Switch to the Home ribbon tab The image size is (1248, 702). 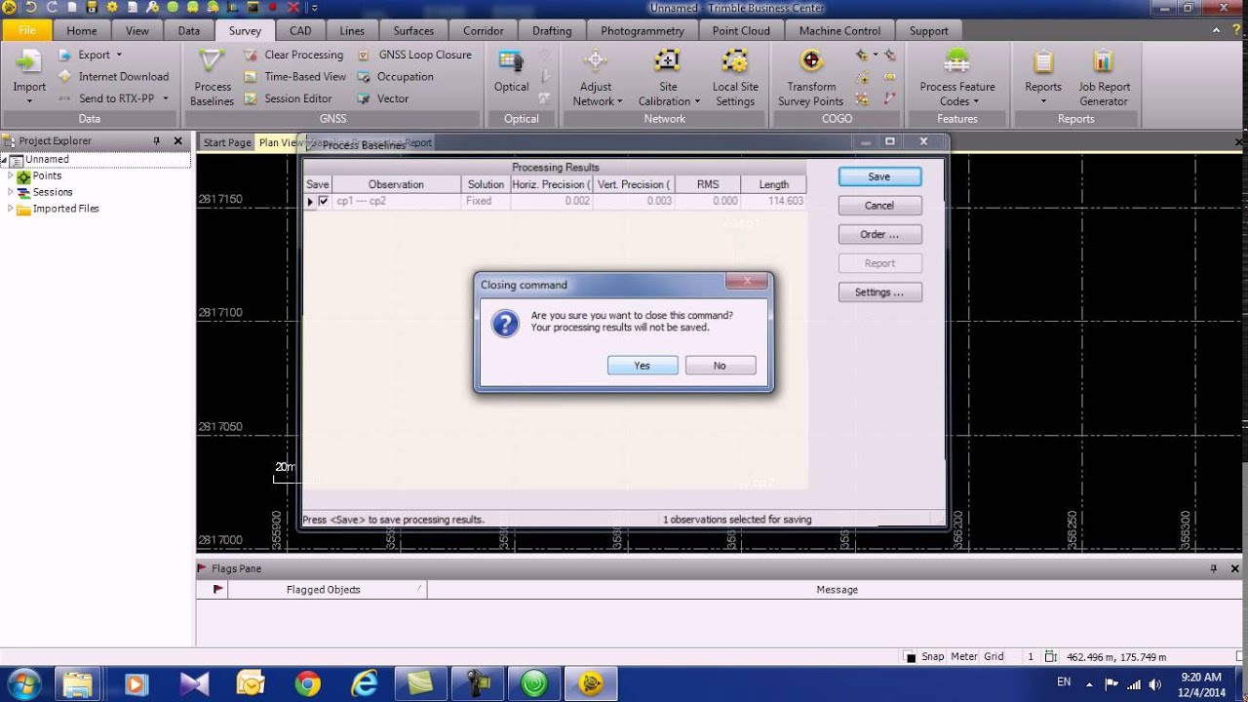[x=82, y=30]
